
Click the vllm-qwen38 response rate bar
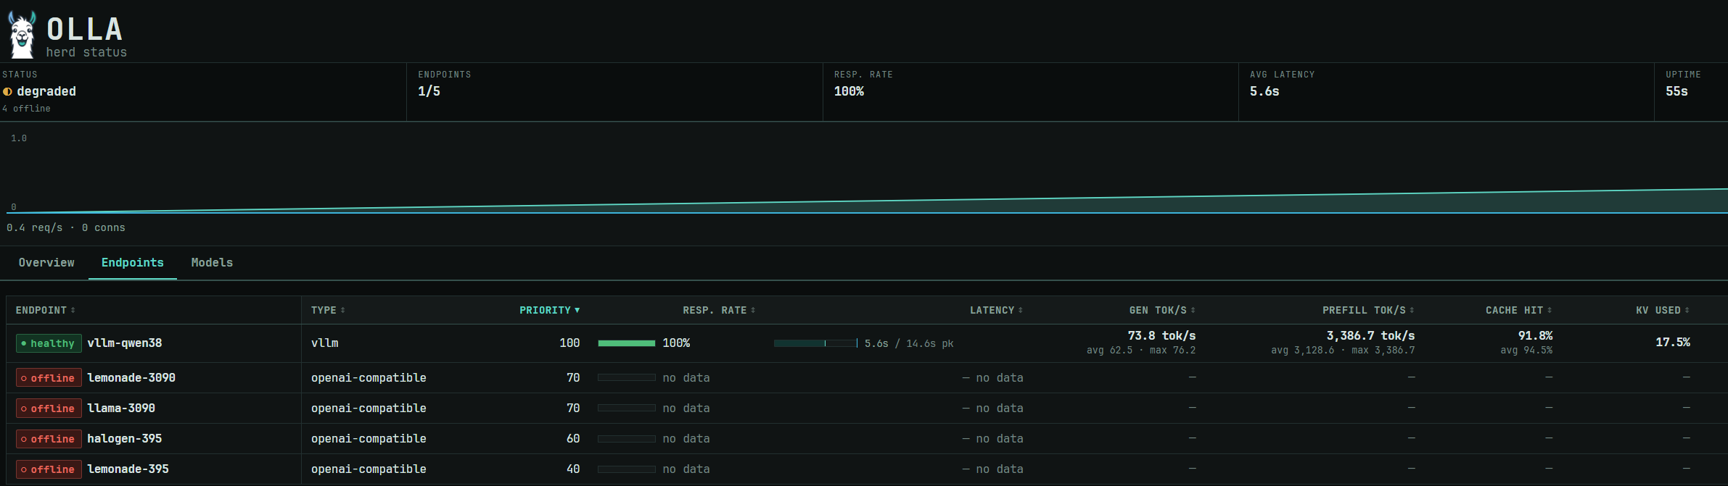click(626, 343)
